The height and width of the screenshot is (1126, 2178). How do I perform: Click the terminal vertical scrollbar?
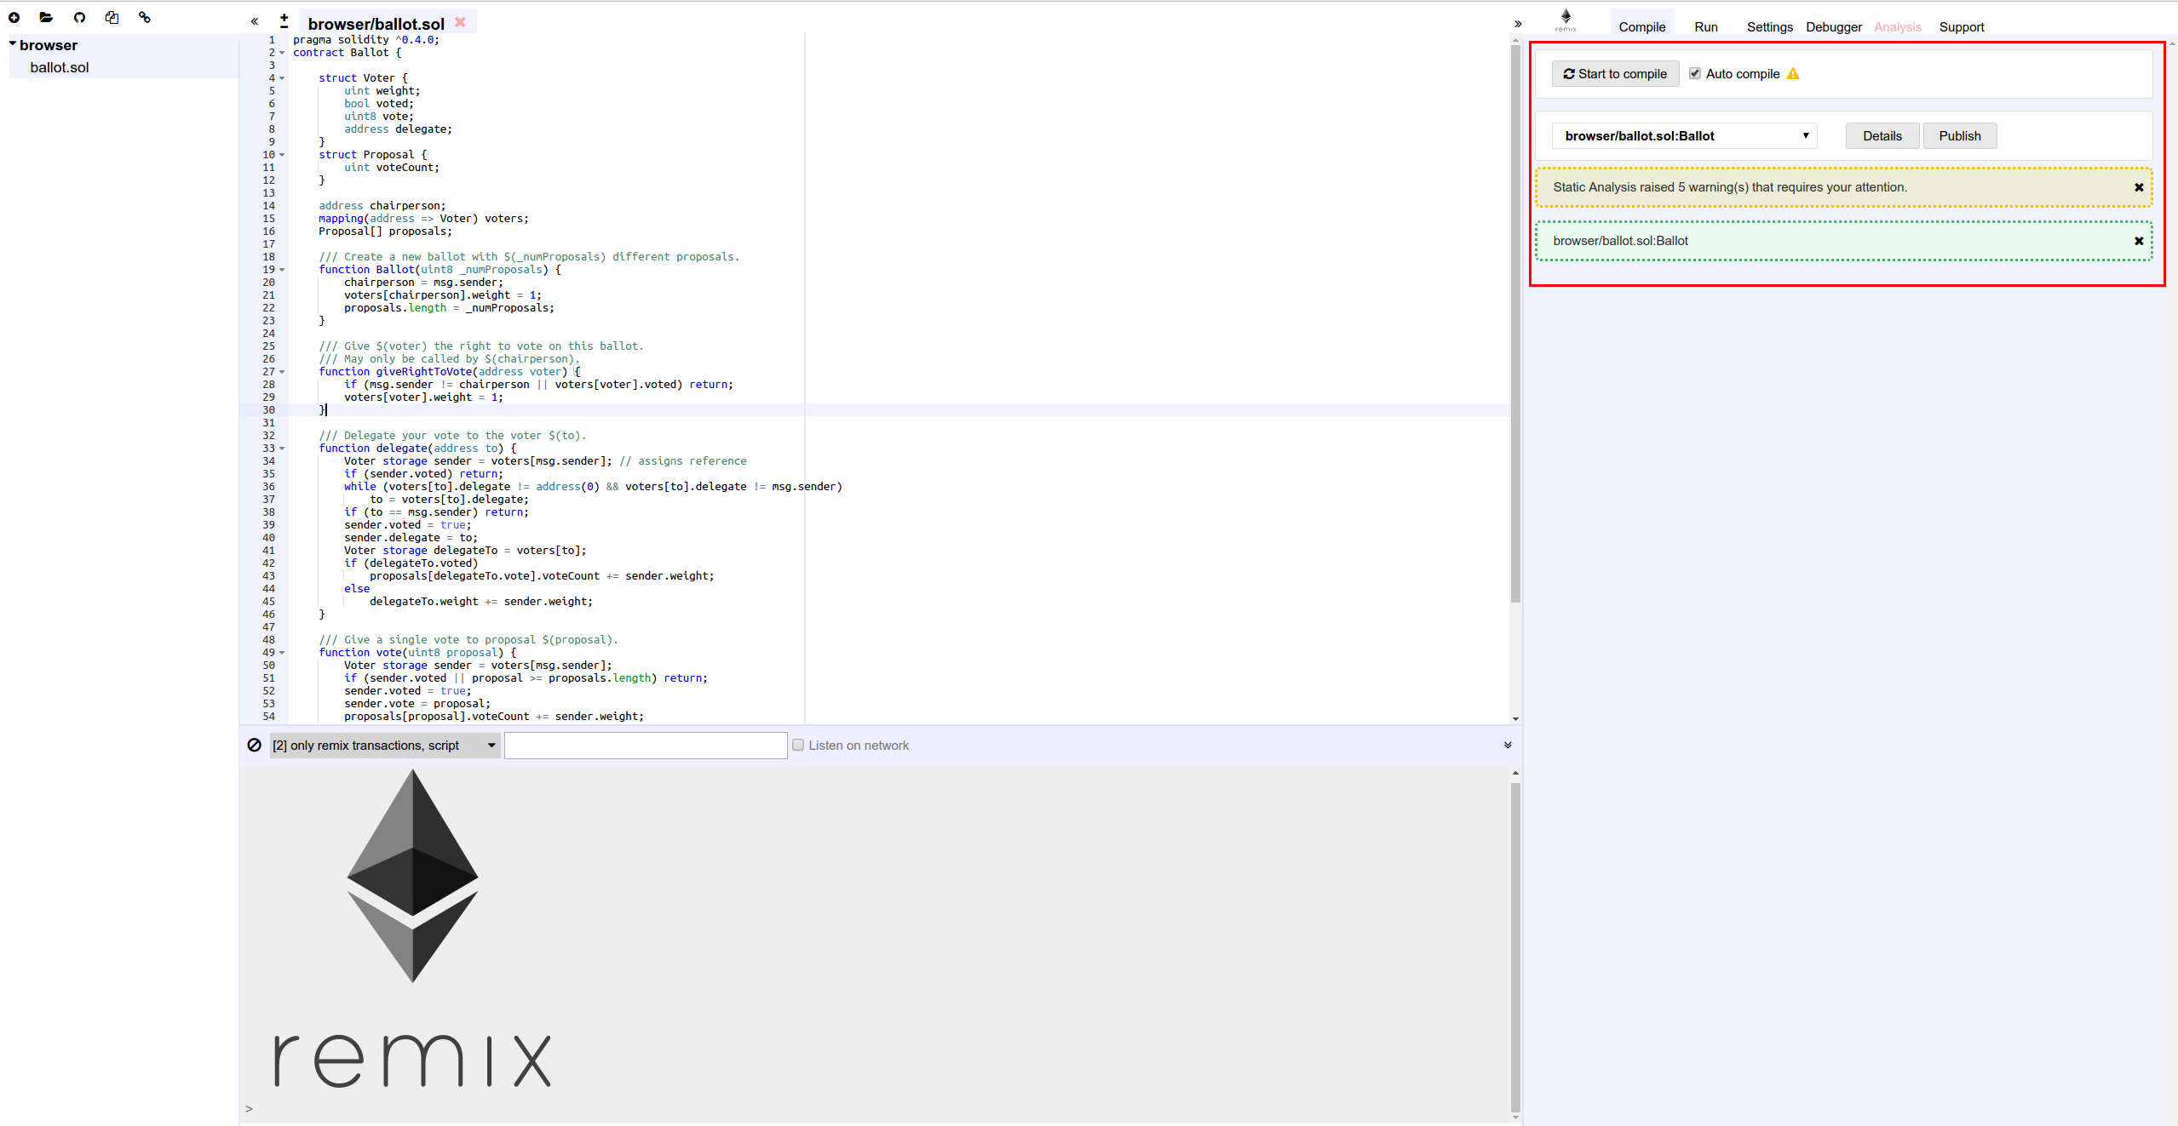click(x=1515, y=947)
